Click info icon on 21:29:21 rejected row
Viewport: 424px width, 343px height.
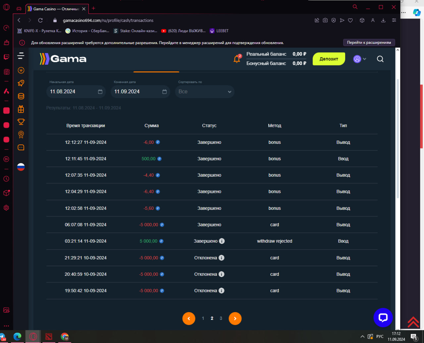click(222, 257)
